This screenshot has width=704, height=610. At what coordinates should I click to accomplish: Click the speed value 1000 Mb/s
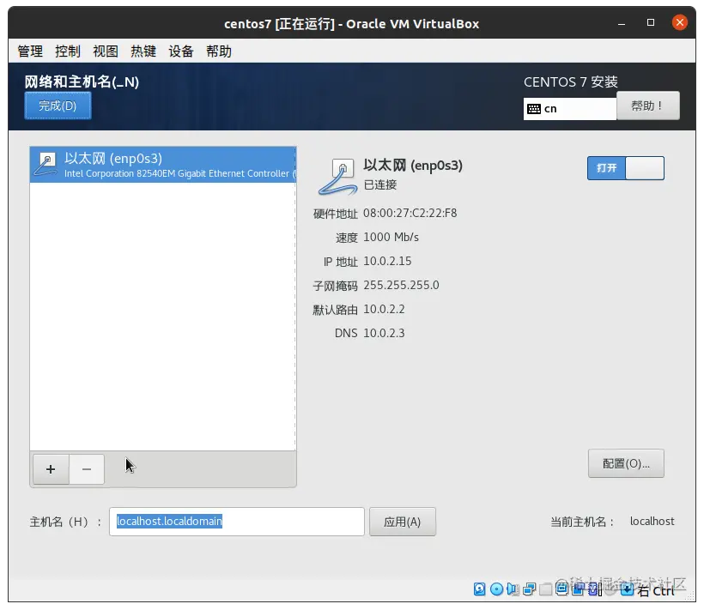(391, 238)
